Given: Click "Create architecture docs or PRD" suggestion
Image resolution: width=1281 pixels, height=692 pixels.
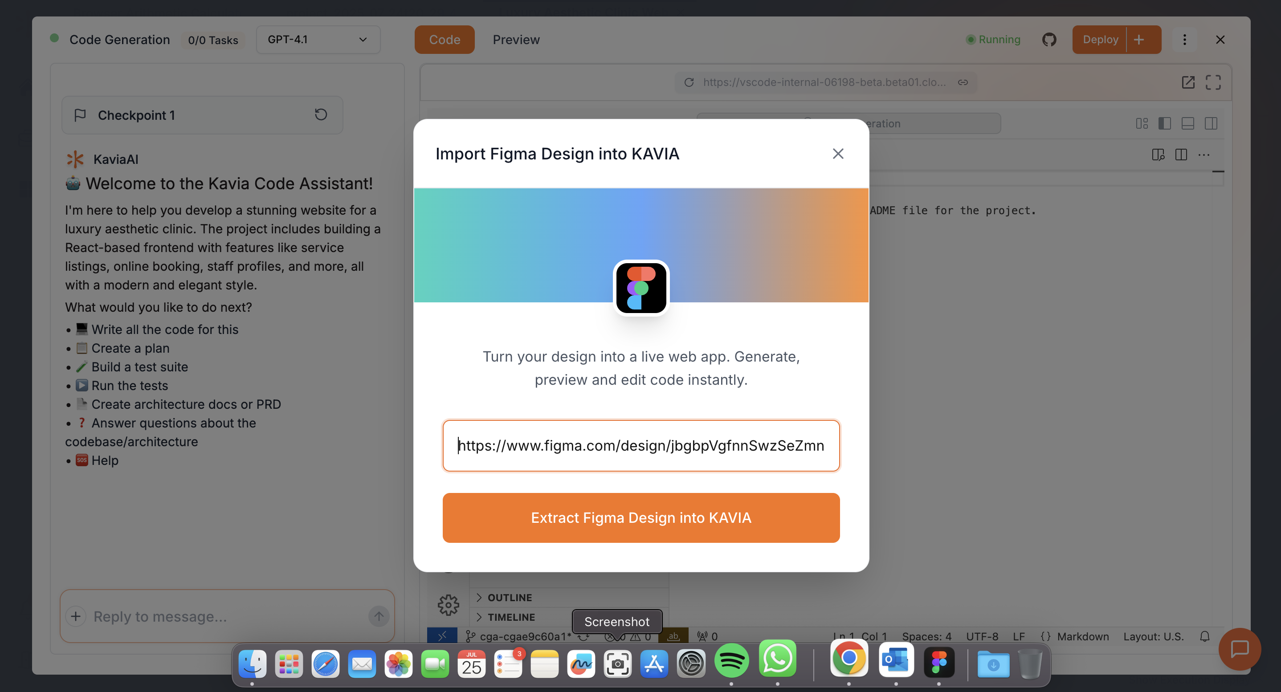Looking at the screenshot, I should pos(186,404).
